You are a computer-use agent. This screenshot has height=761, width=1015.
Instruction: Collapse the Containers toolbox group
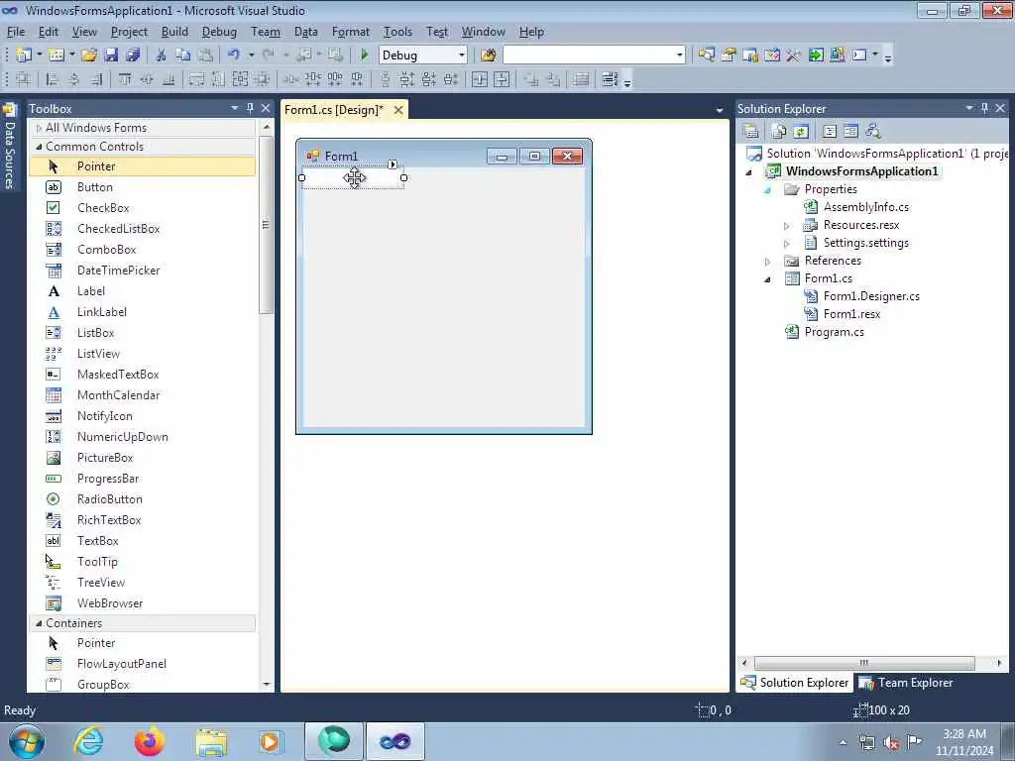[39, 623]
